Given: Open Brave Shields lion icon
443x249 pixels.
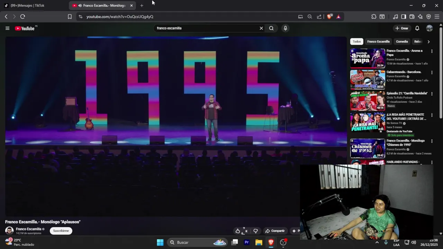Looking at the screenshot, I should point(329,16).
